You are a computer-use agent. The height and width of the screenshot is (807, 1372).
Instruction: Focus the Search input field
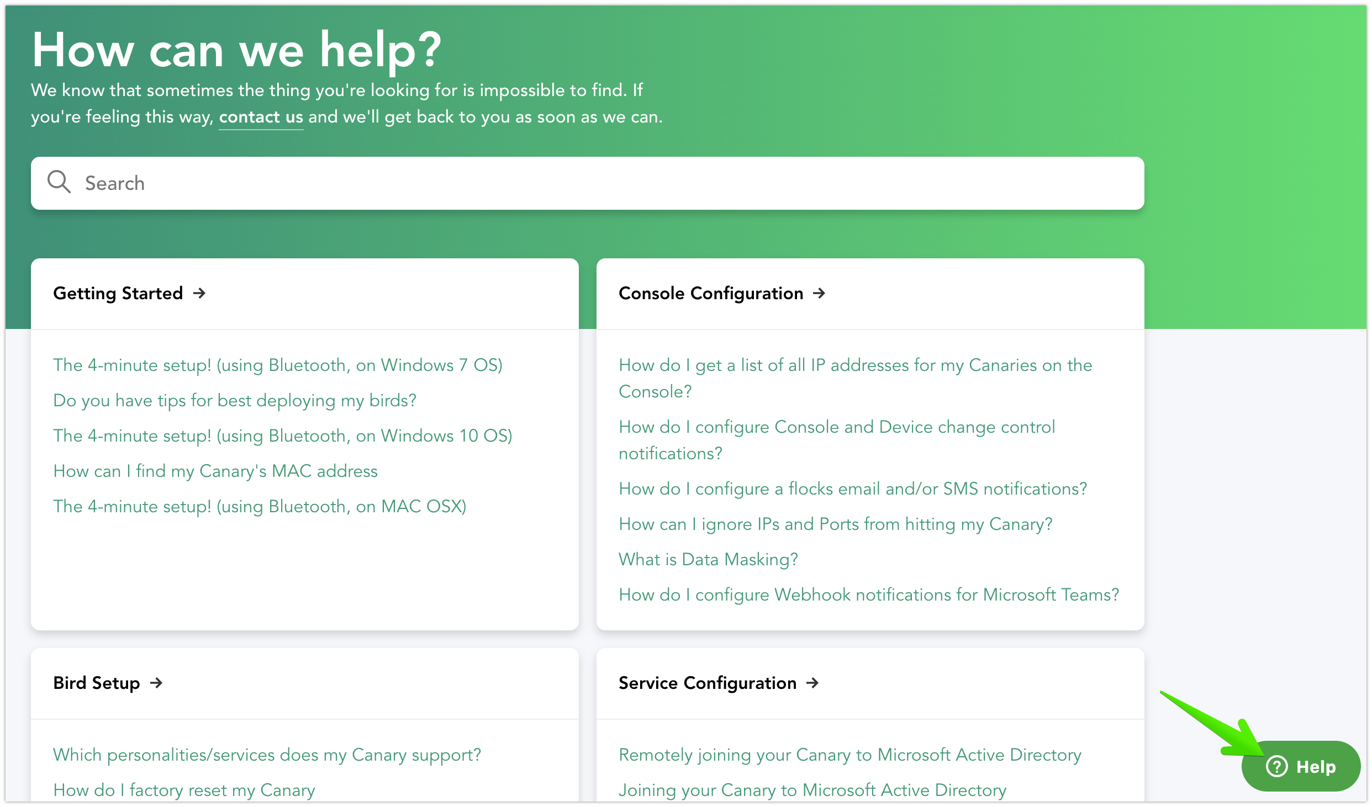pyautogui.click(x=588, y=183)
